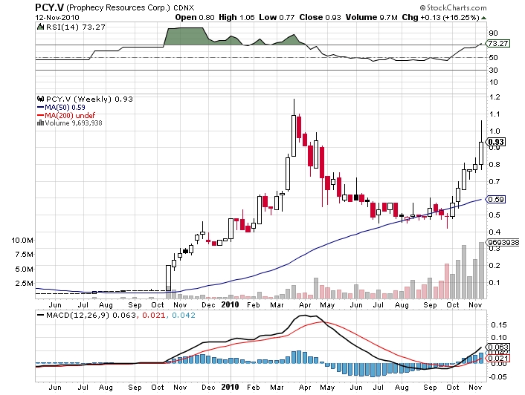Image resolution: width=525 pixels, height=395 pixels.
Task: Click the blue 0.042 histogram value in the MACD legend
Action: tap(184, 315)
